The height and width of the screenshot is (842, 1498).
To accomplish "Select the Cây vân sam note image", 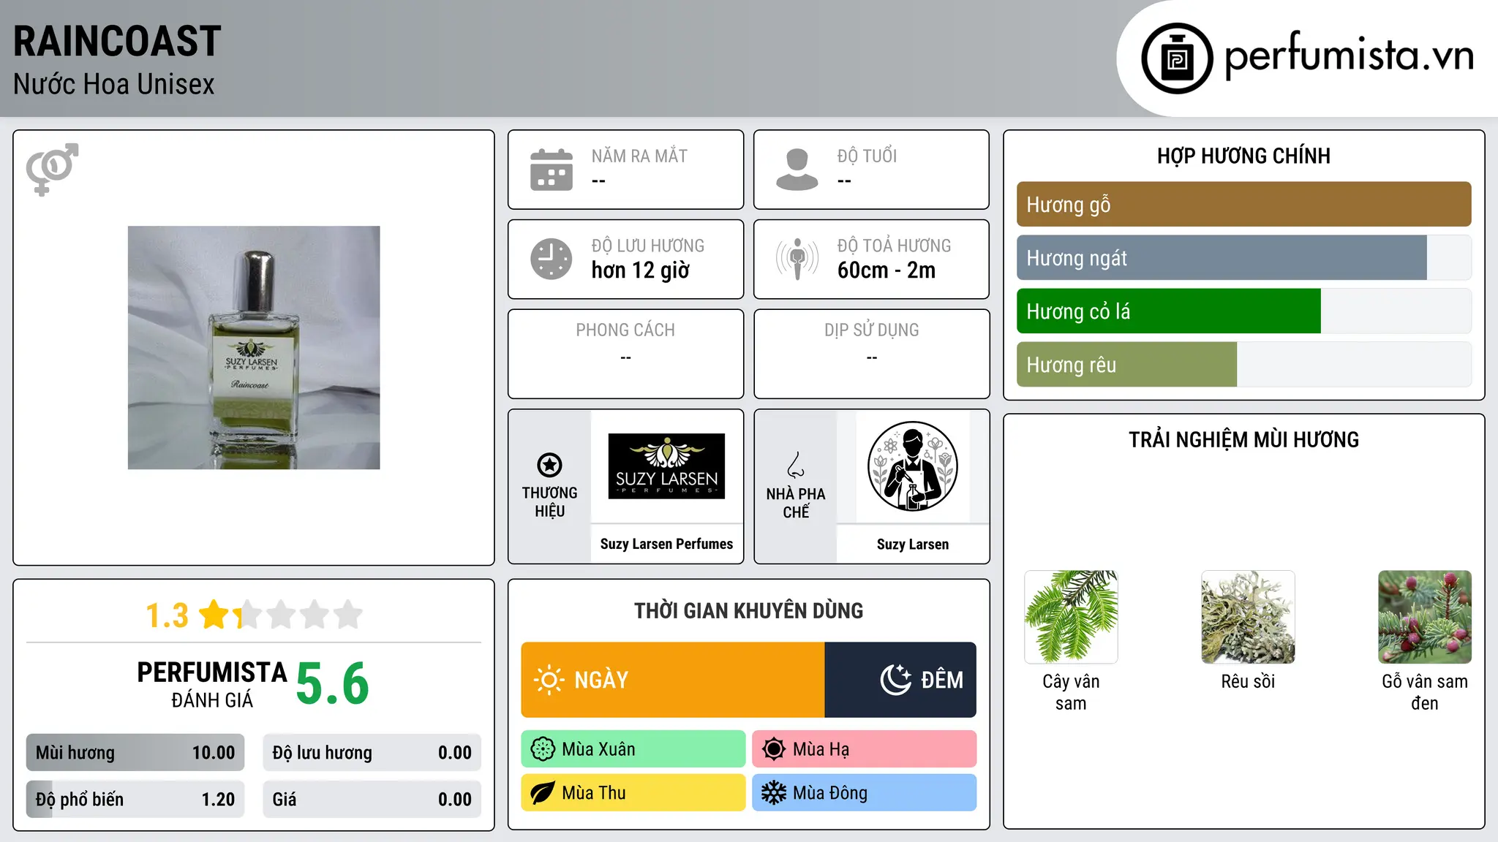I will tap(1071, 617).
